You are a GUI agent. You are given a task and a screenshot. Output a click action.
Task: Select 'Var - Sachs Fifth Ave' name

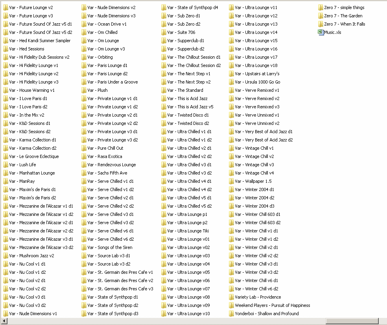pos(107,173)
